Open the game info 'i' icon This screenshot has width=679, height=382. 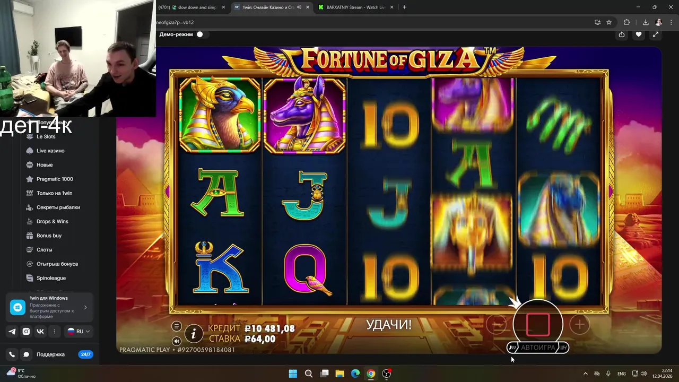pos(194,333)
